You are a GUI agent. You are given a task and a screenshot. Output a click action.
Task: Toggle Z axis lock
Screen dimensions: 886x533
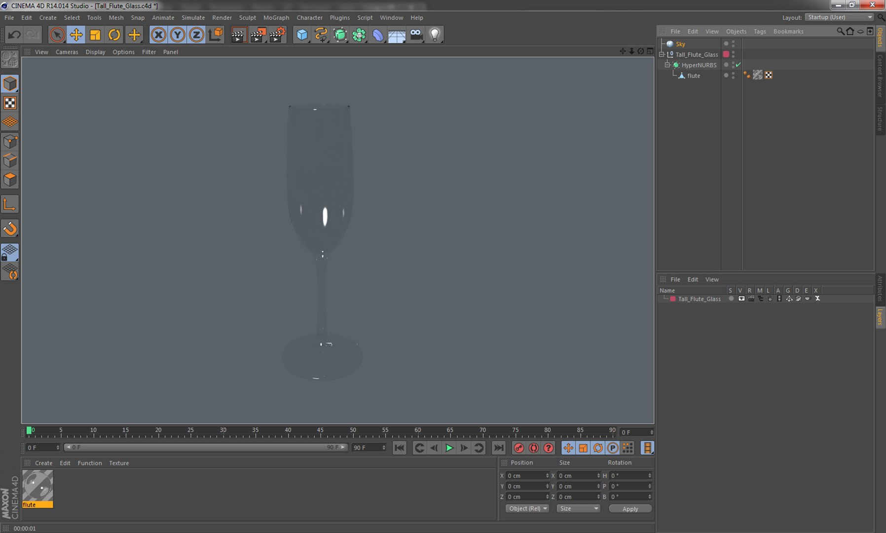pyautogui.click(x=196, y=35)
